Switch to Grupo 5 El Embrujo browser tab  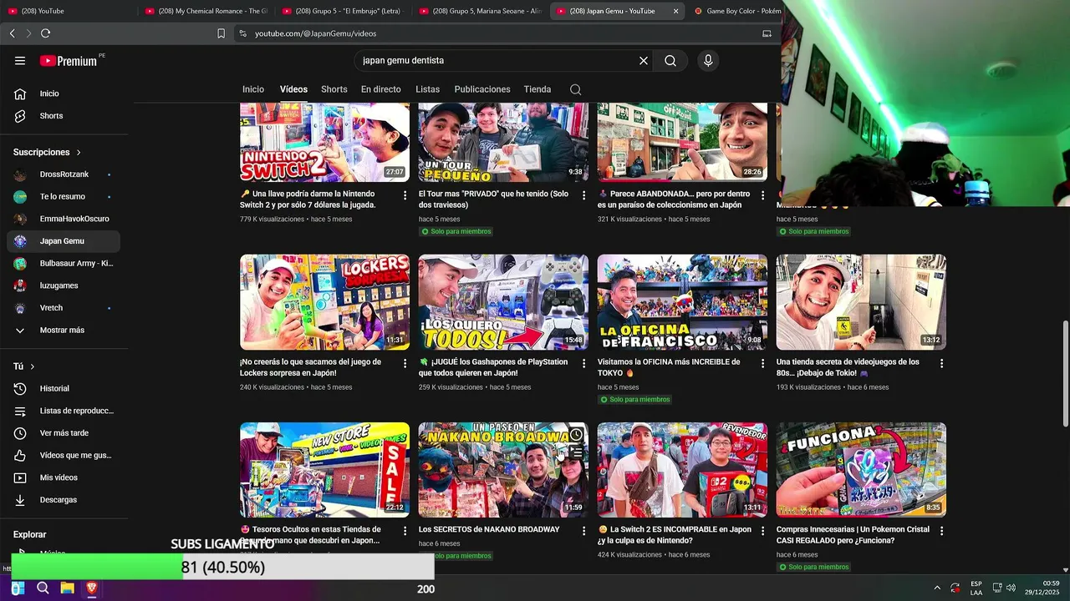[x=343, y=11]
